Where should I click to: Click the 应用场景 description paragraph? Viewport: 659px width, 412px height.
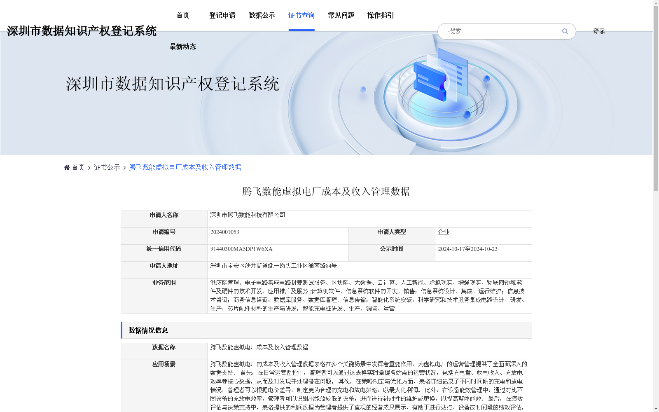(x=369, y=386)
